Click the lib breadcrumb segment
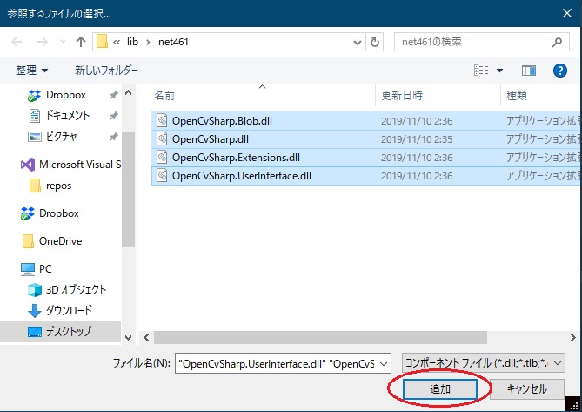Screen dimensions: 582x412 132,42
